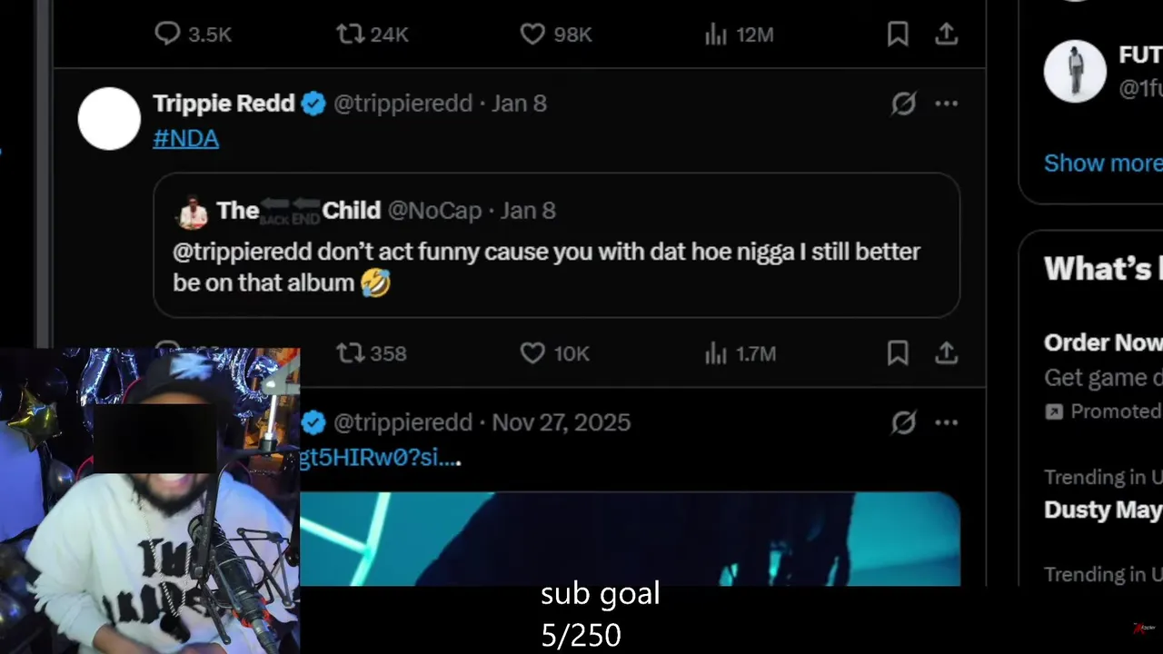Open Grok icon on the Jan 8 tweet
This screenshot has height=654, width=1163.
click(903, 104)
